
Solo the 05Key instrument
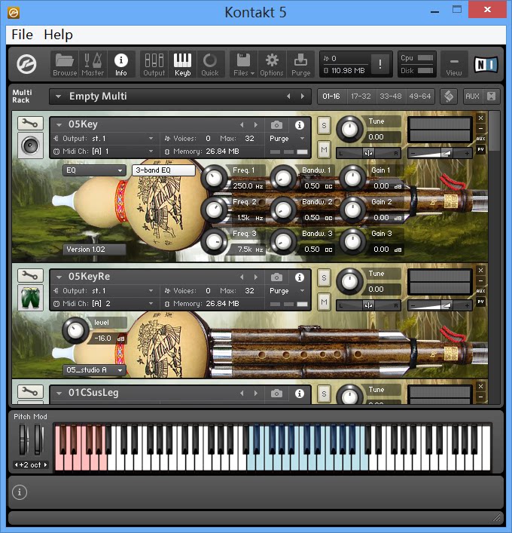(324, 125)
